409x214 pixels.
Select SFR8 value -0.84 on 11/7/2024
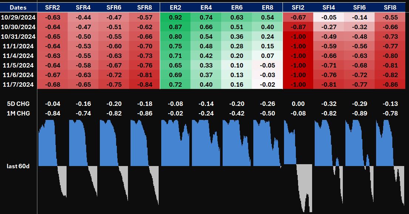coord(145,84)
